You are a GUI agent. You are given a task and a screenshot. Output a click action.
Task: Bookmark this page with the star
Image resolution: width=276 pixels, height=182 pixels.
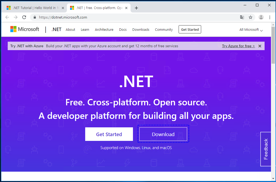pyautogui.click(x=251, y=17)
